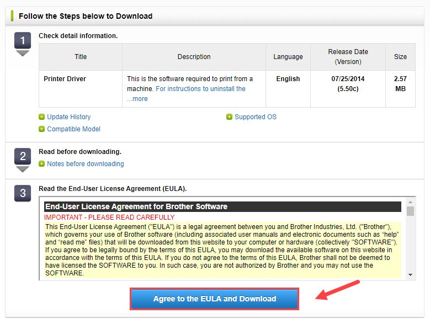Viewport: 430px width, 324px height.
Task: Open the Notes before downloading link
Action: [85, 164]
